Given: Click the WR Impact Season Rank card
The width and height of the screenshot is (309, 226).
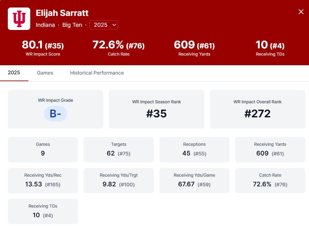Looking at the screenshot, I should click(x=156, y=109).
